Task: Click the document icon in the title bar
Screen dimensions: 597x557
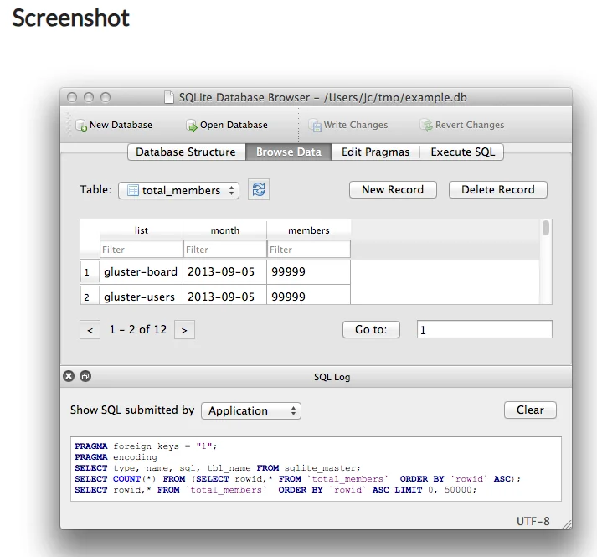Action: [169, 97]
